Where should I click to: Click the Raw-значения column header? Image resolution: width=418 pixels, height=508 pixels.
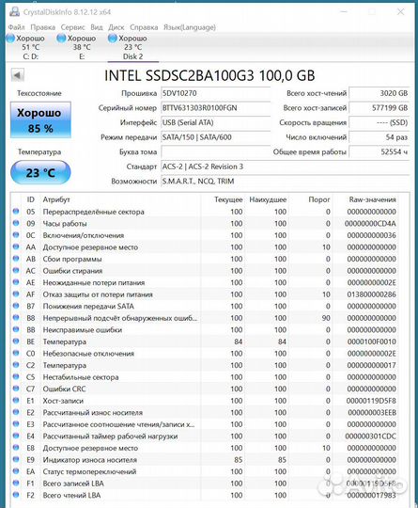tap(372, 199)
